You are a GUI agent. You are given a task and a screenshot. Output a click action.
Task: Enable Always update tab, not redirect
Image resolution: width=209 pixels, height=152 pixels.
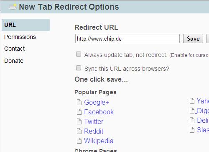point(79,54)
